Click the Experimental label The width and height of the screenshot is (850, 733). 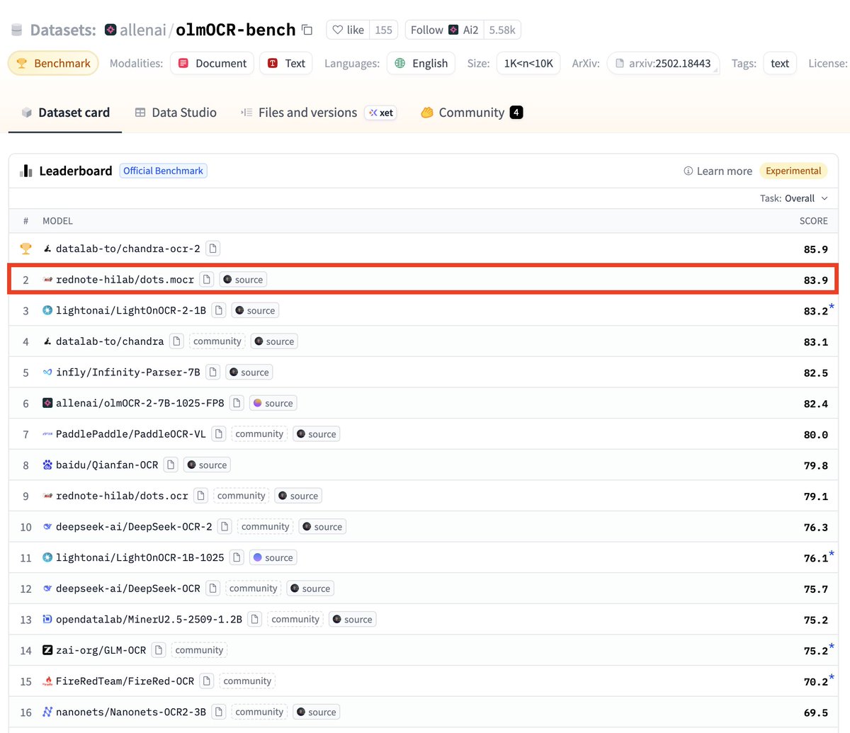tap(793, 171)
